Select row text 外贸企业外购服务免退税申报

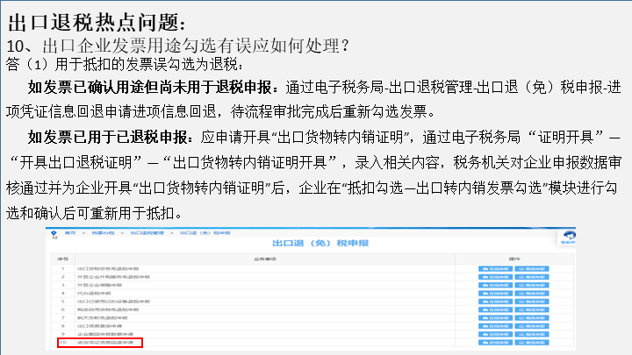pos(113,277)
